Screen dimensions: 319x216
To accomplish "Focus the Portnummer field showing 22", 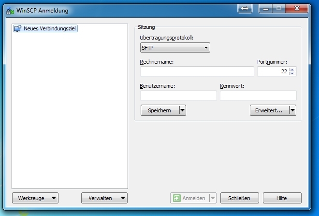I will coord(272,72).
